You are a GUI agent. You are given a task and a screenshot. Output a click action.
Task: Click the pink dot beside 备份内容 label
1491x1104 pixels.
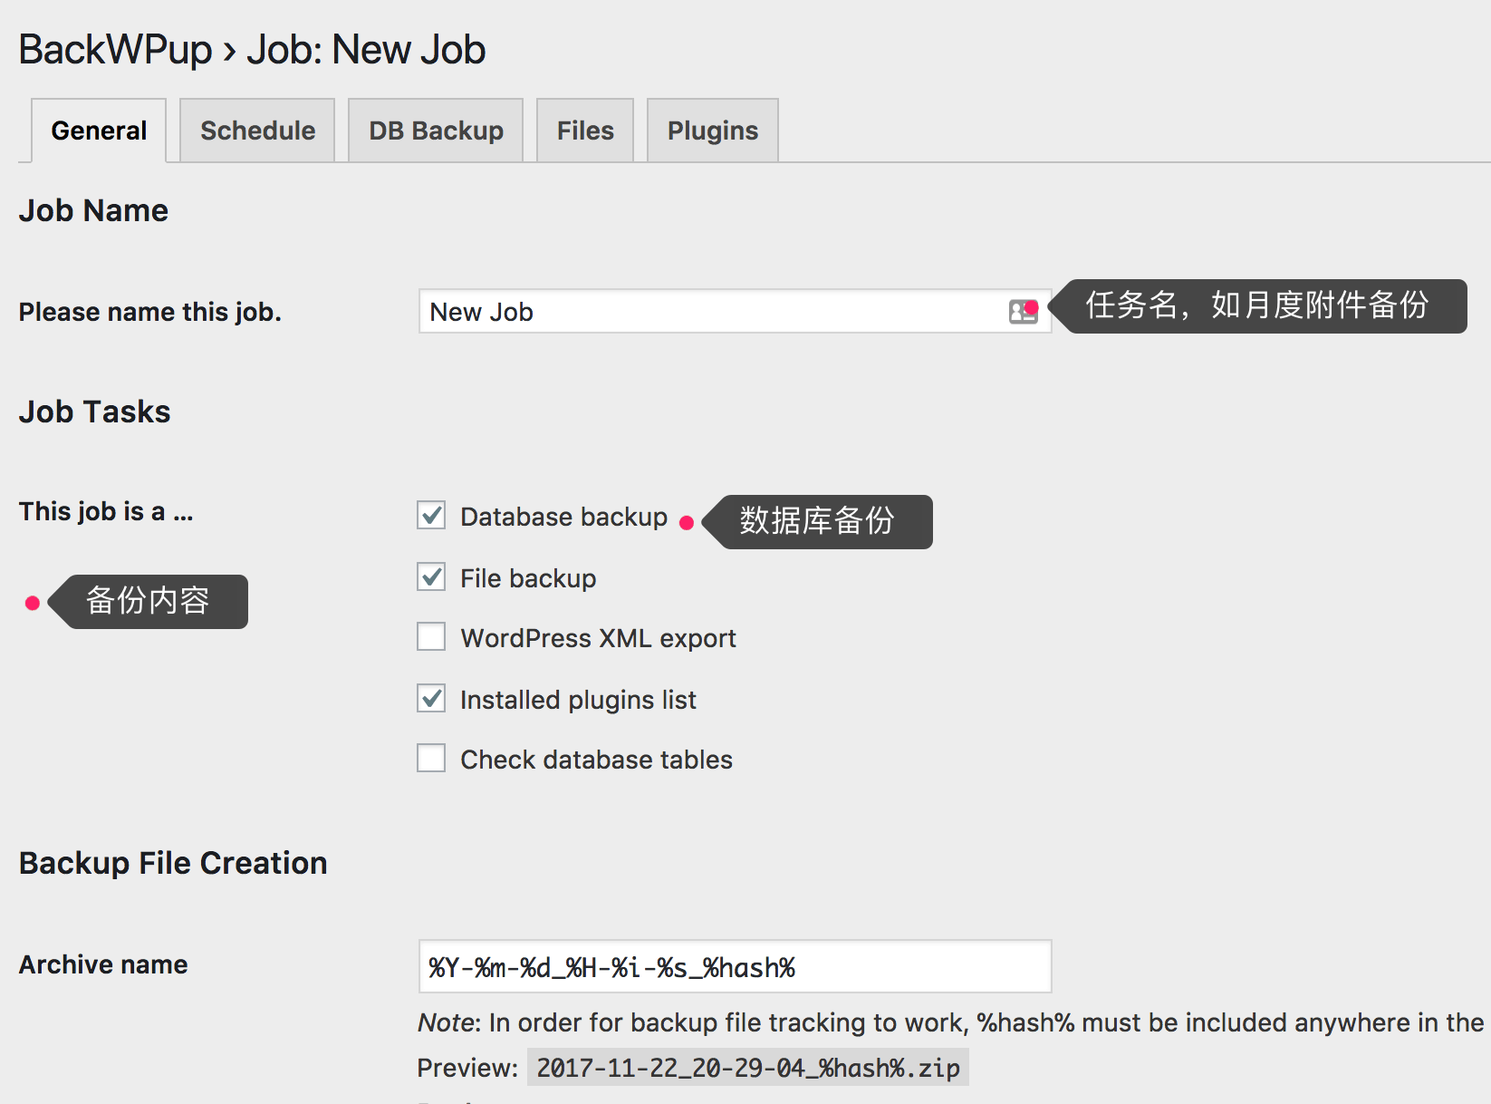coord(33,603)
